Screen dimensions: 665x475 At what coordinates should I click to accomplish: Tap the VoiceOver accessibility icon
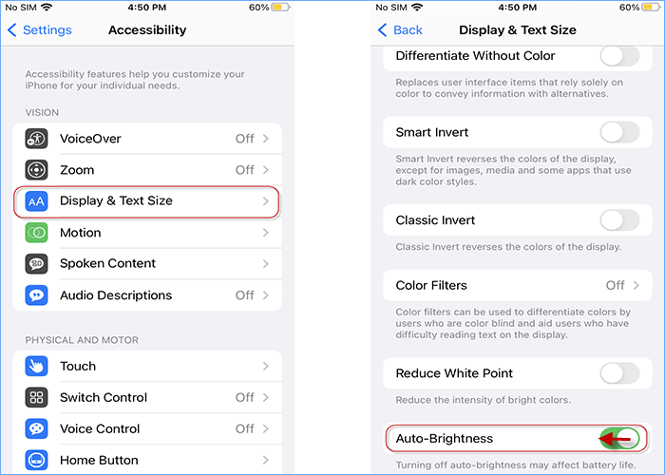tap(37, 139)
